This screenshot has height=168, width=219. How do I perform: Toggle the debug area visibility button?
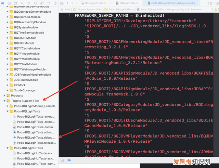(x=62, y=160)
